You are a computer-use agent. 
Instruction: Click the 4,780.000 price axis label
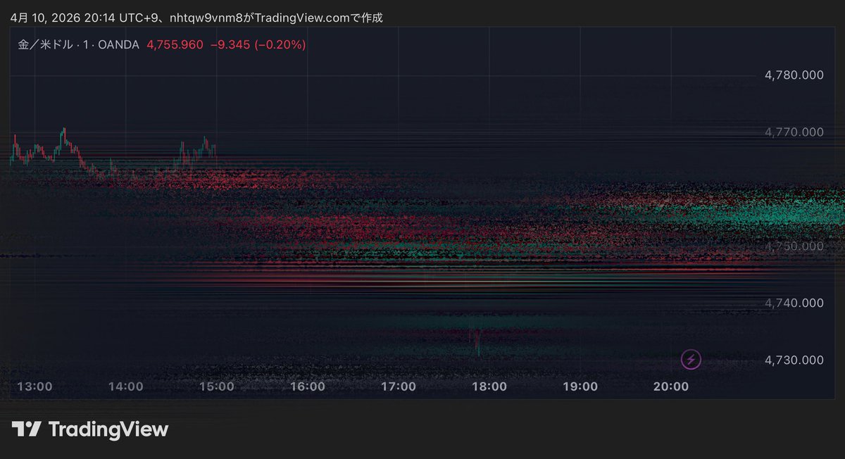[794, 75]
